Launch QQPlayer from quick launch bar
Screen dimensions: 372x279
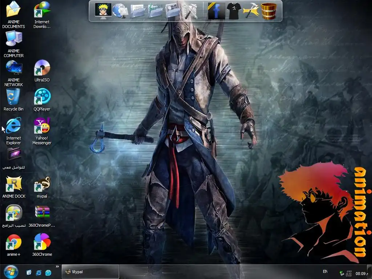click(48, 272)
